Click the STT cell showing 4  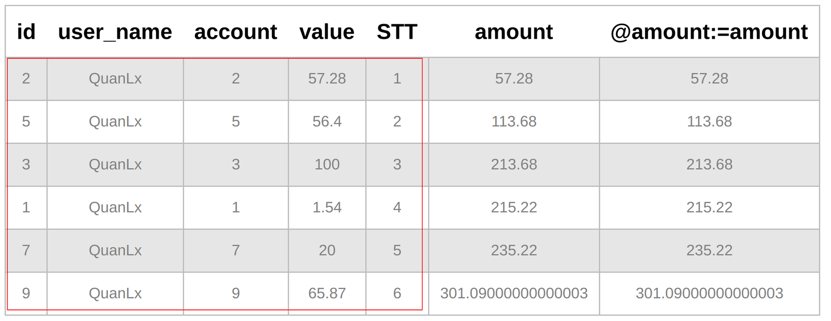(397, 207)
